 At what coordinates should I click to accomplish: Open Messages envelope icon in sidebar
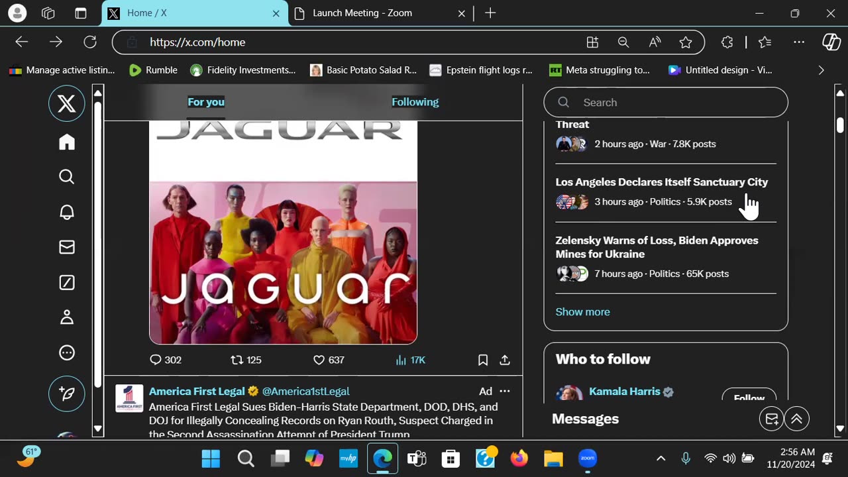point(67,247)
